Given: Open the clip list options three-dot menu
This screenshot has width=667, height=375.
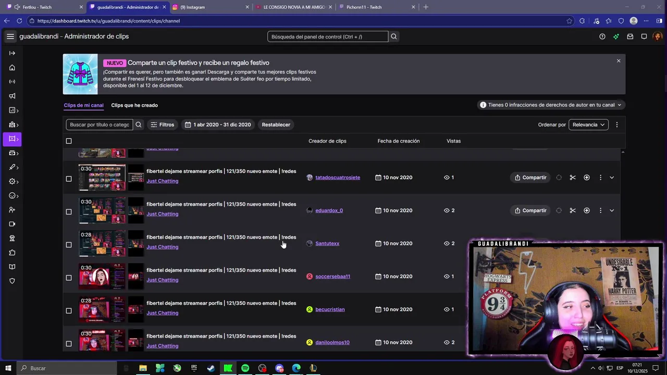Looking at the screenshot, I should (x=617, y=124).
